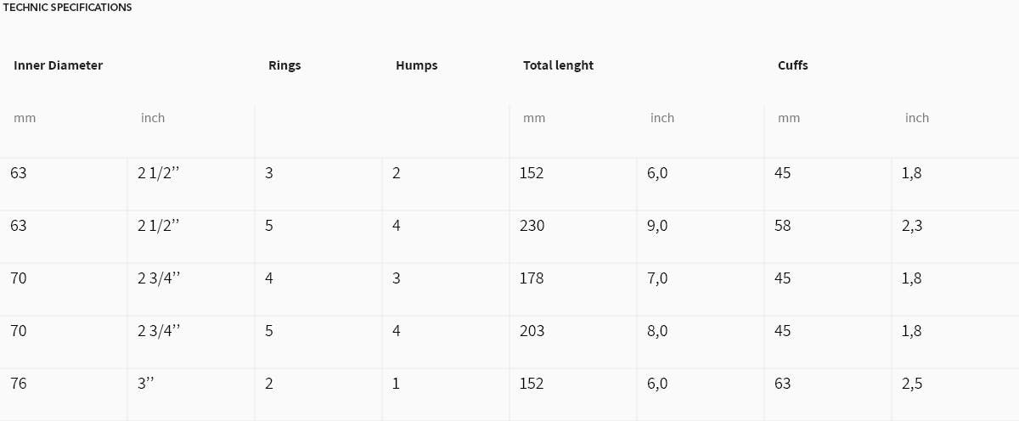Image resolution: width=1019 pixels, height=421 pixels.
Task: Select the Inner Diameter column header
Action: [x=58, y=65]
